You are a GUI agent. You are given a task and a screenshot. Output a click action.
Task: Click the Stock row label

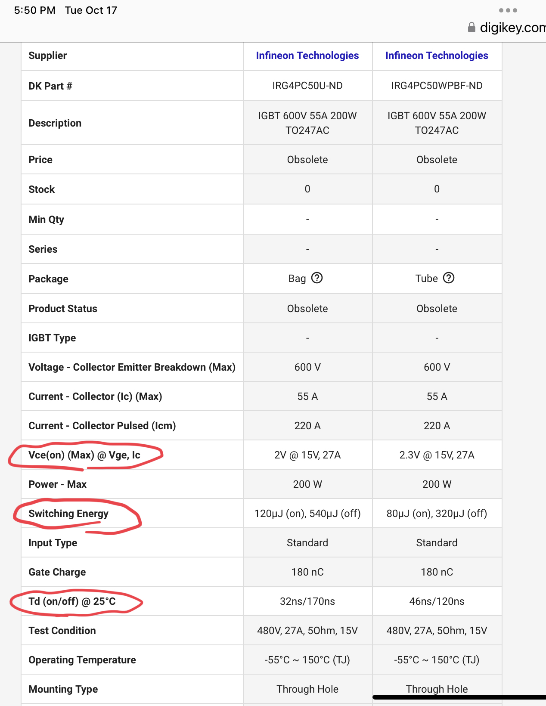tap(42, 189)
